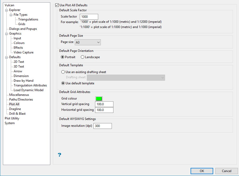Select File Types tree item

coord(21,15)
